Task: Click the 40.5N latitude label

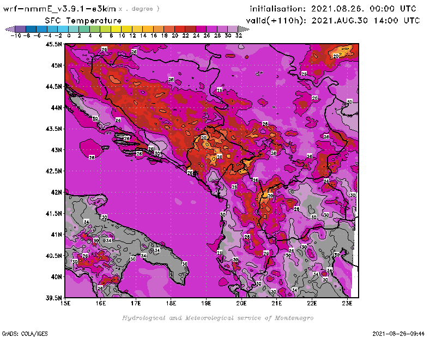Action: point(54,256)
